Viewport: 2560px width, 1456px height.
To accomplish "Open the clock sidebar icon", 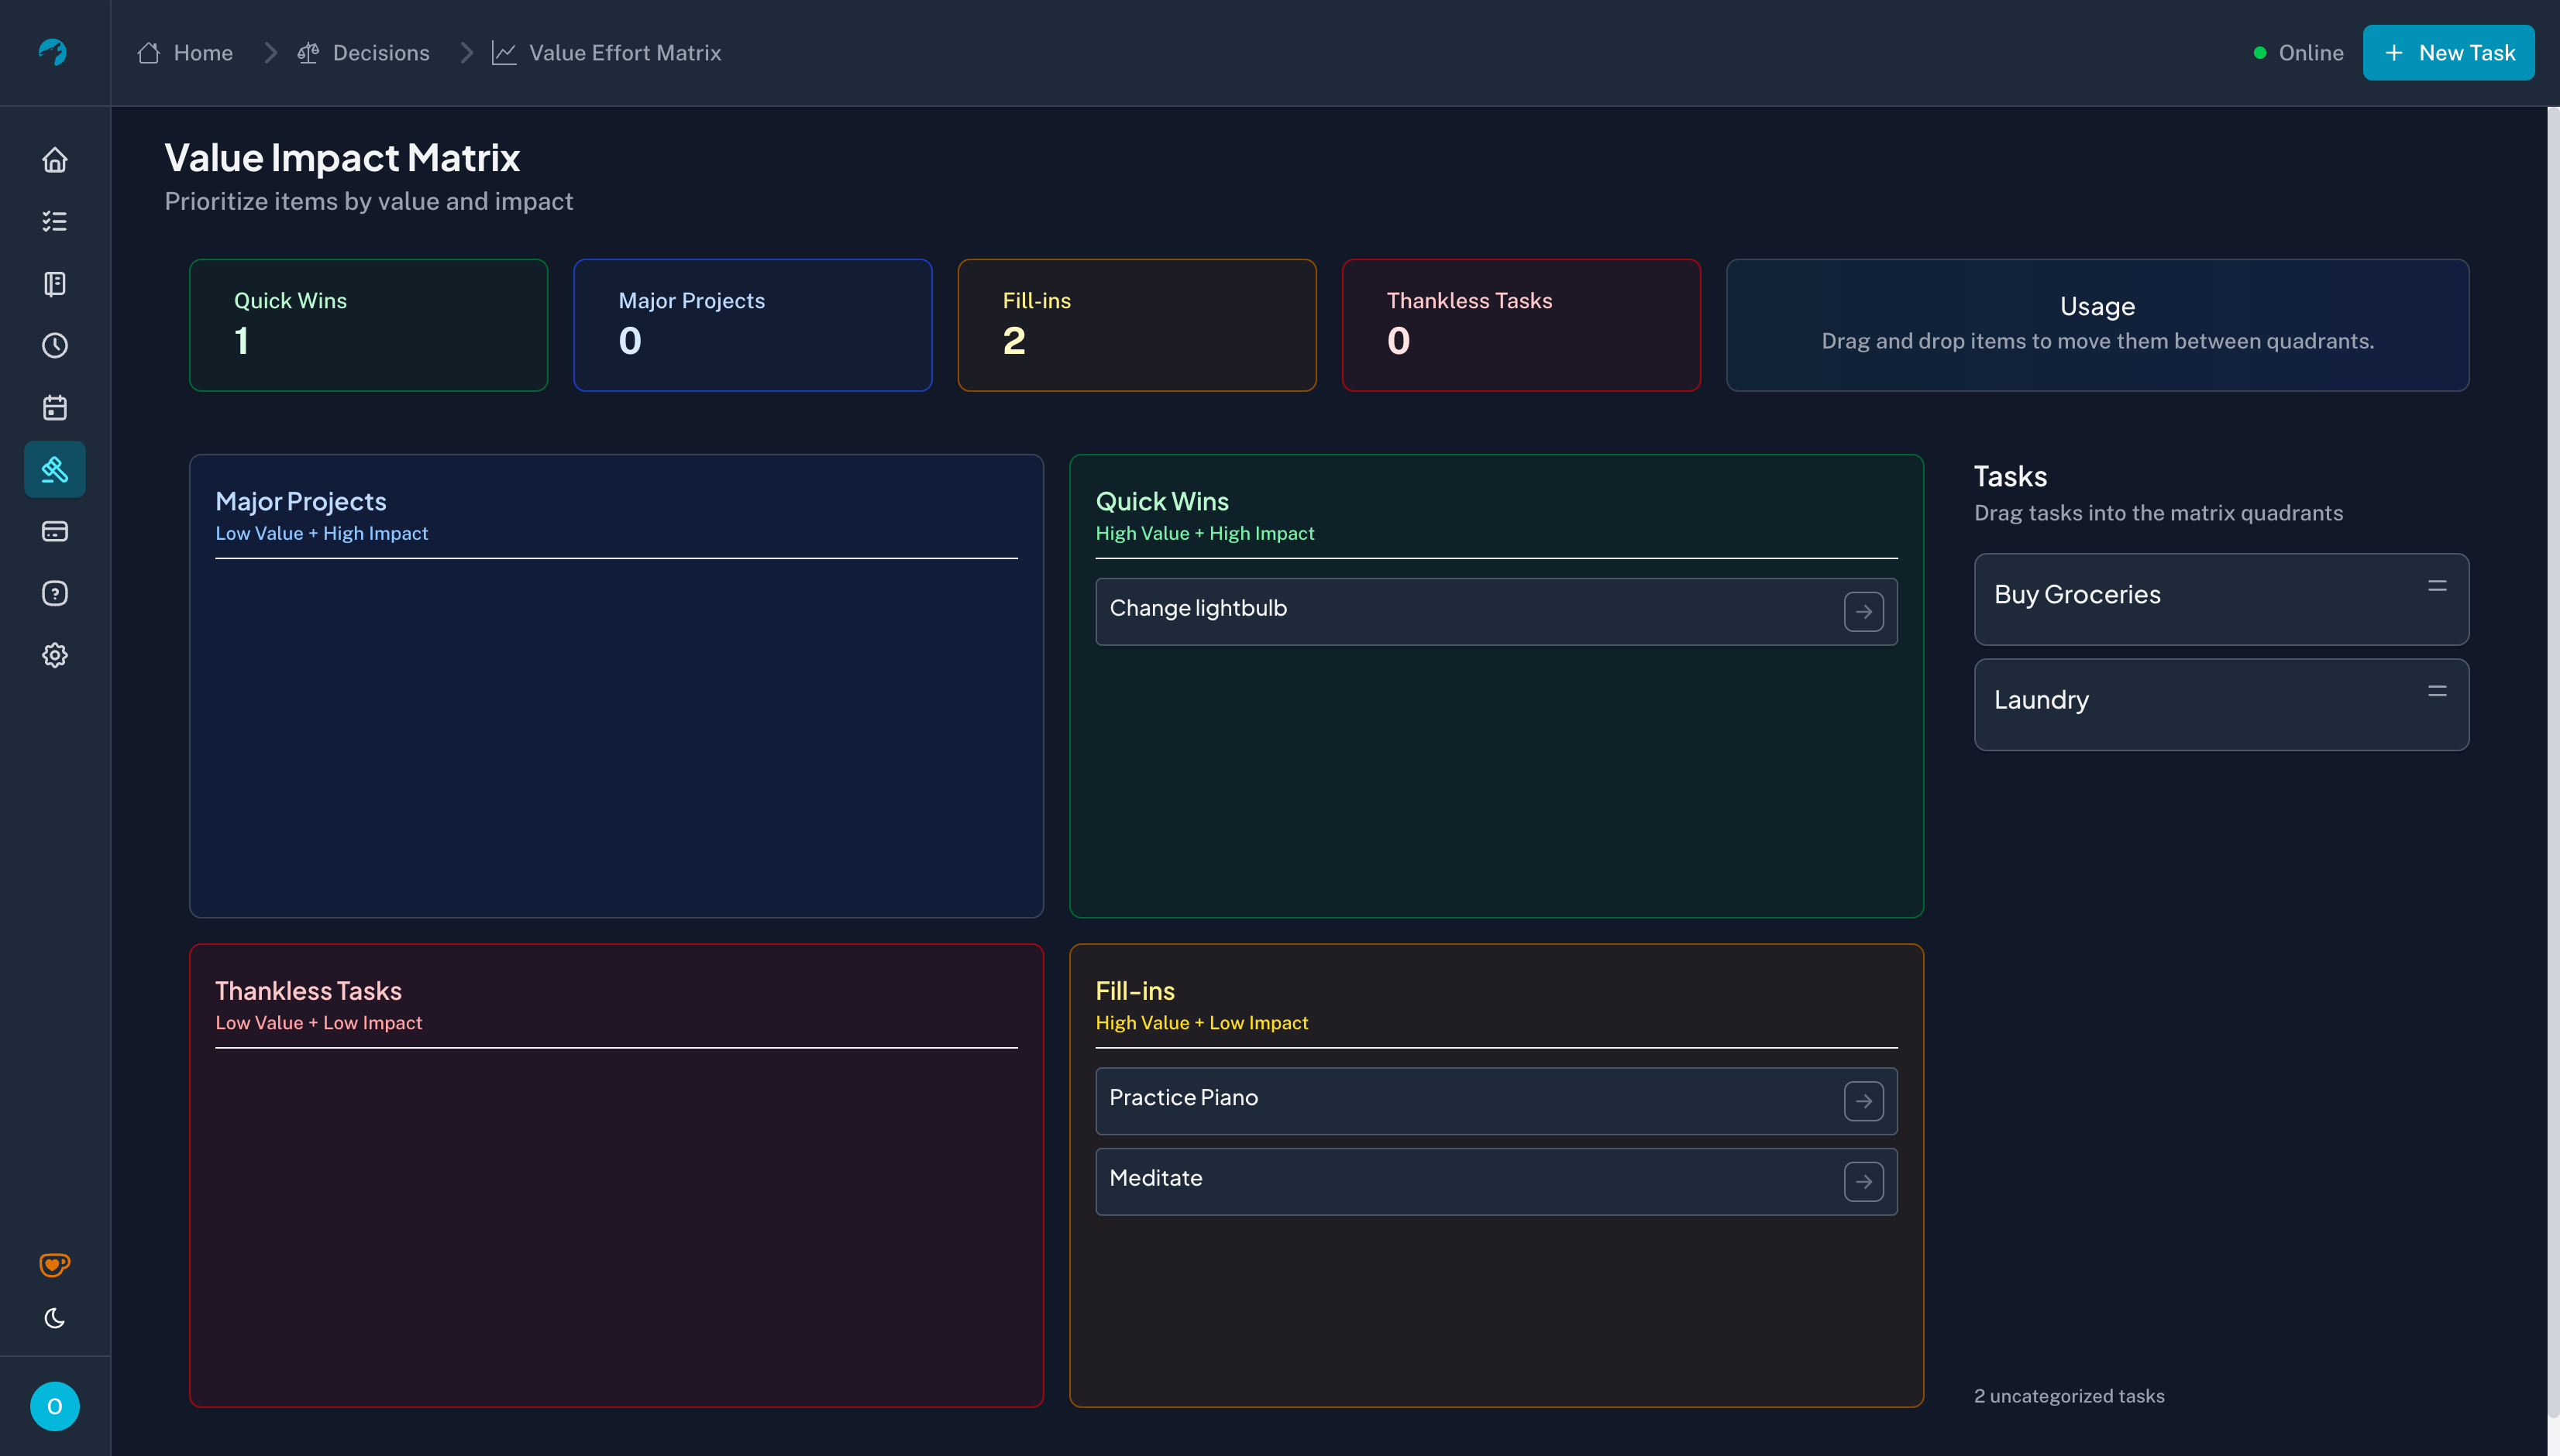I will tap(55, 346).
